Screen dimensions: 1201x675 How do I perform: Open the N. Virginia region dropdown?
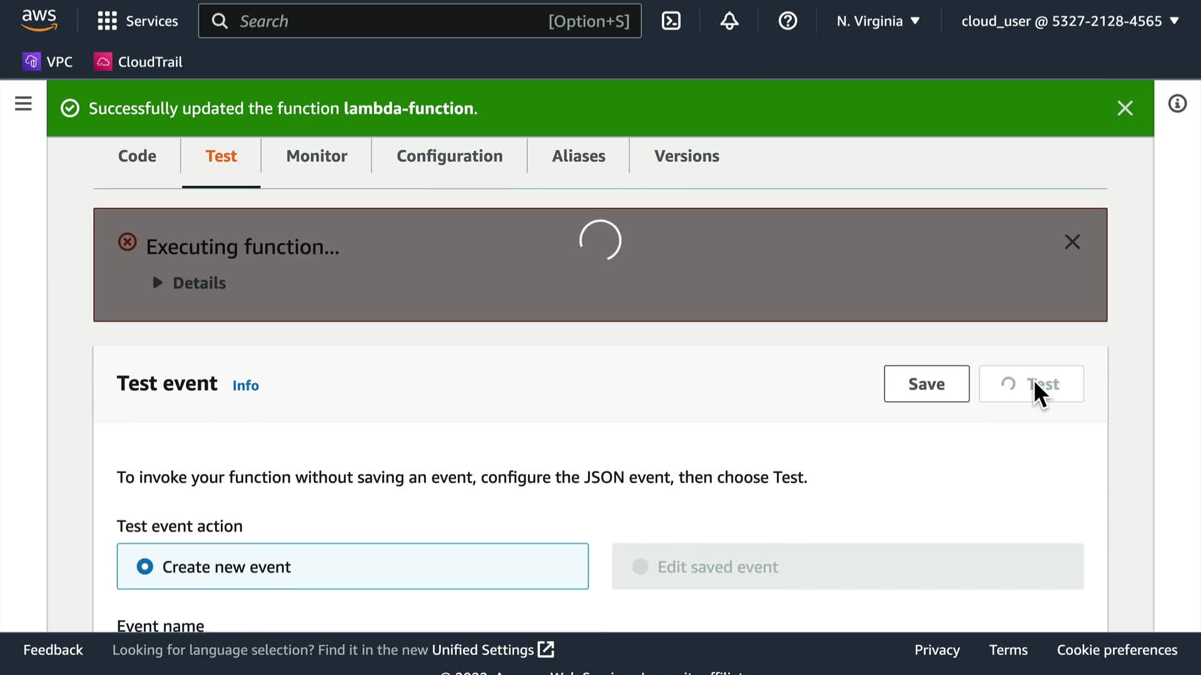click(878, 21)
